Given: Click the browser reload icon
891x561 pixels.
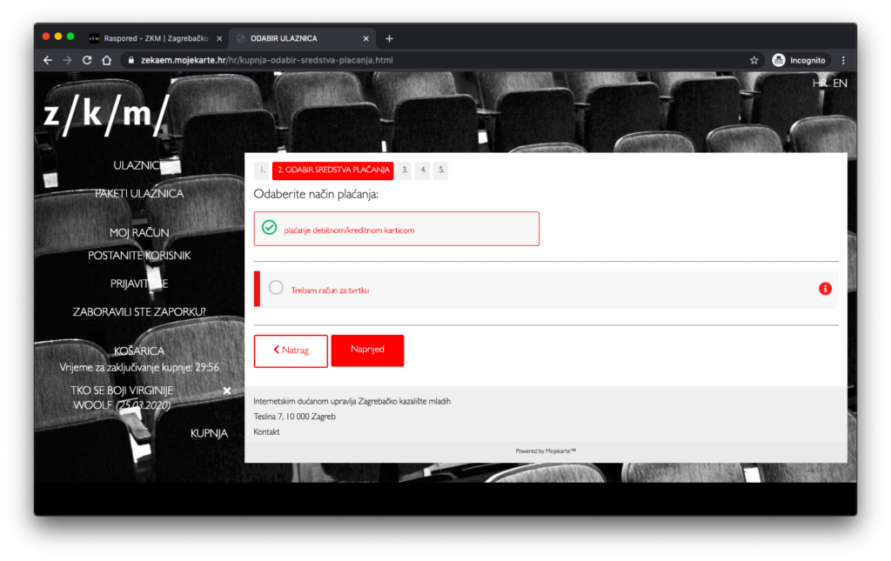Looking at the screenshot, I should 87,60.
